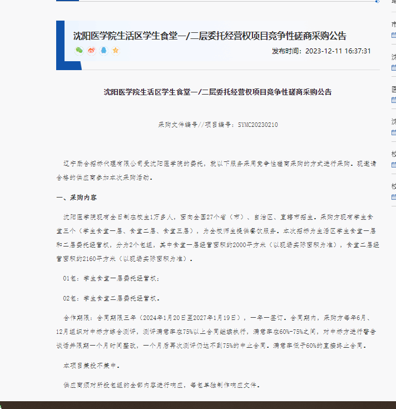Click the centered bold announcement title
This screenshot has height=409, width=396.
(217, 92)
